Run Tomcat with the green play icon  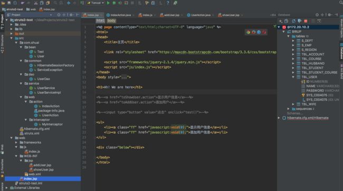click(108, 3)
